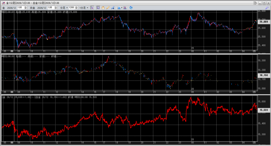Click the detach window icon in title bar
271x146 pixels.
click(255, 3)
